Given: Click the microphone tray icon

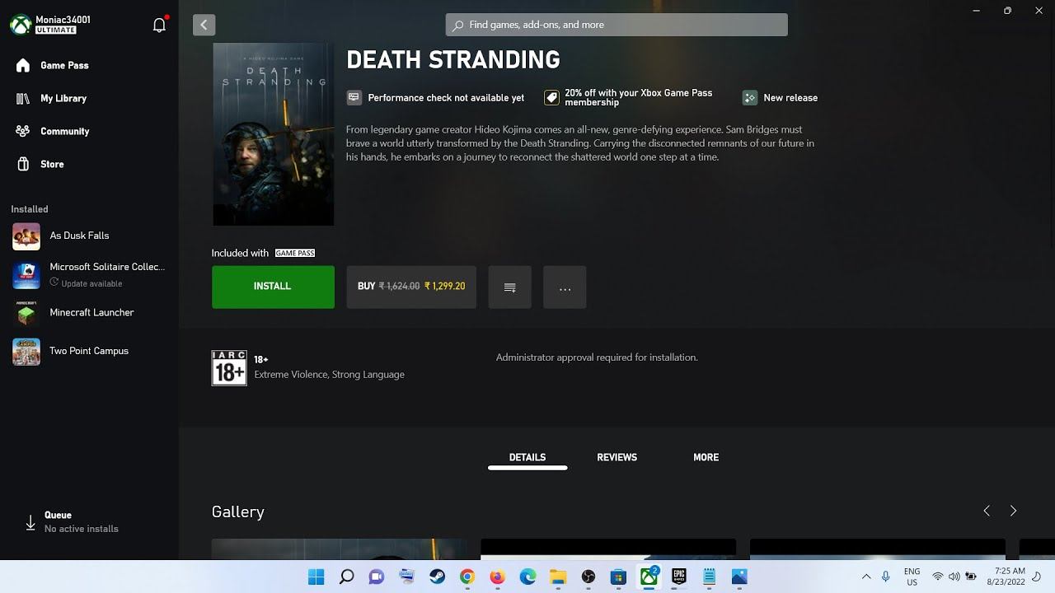Looking at the screenshot, I should click(886, 577).
